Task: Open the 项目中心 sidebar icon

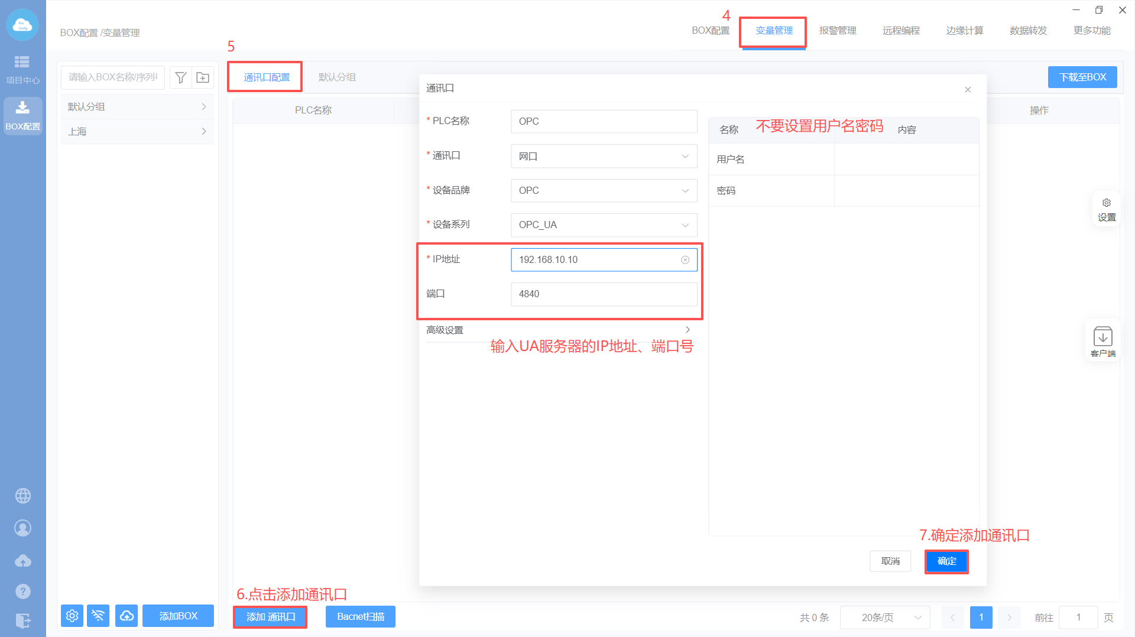Action: point(22,69)
